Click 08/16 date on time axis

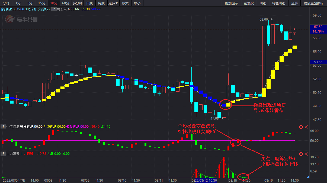(x=268, y=180)
